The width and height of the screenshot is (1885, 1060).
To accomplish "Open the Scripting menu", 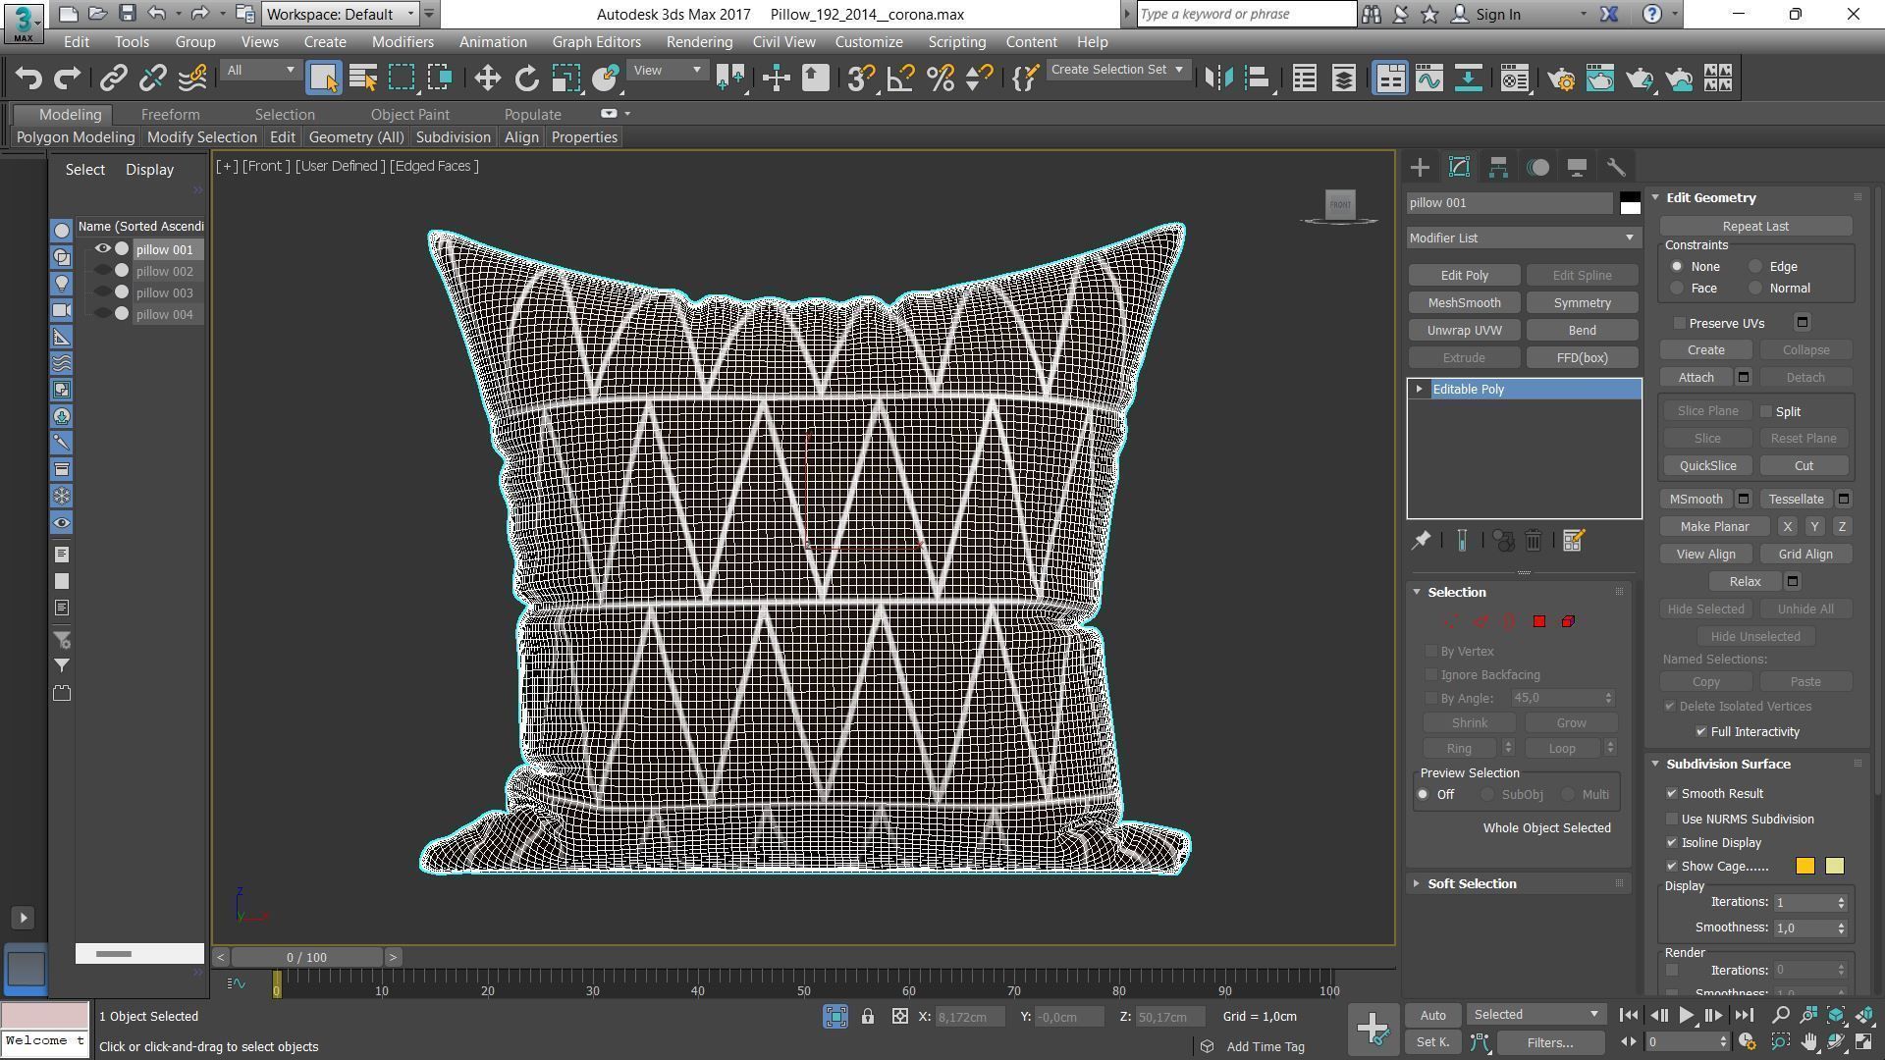I will tap(956, 42).
